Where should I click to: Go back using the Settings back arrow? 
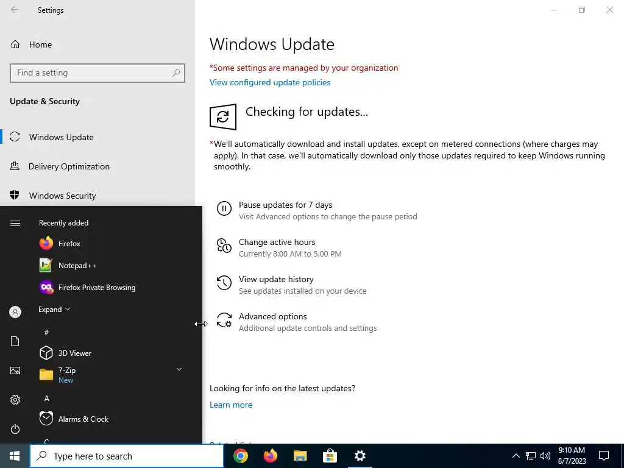click(x=15, y=10)
